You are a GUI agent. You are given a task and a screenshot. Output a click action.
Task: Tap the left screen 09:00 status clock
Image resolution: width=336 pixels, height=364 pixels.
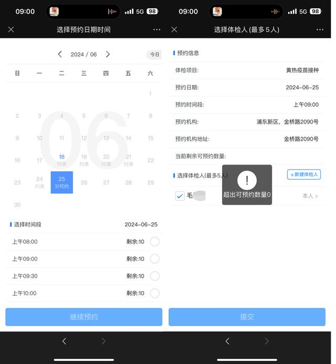pos(25,12)
